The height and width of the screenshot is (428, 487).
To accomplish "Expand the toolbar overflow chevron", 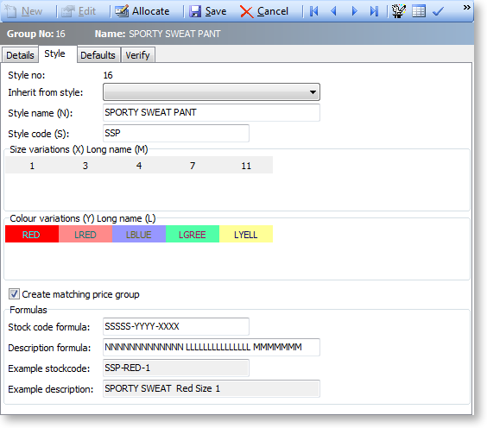I will tap(466, 8).
